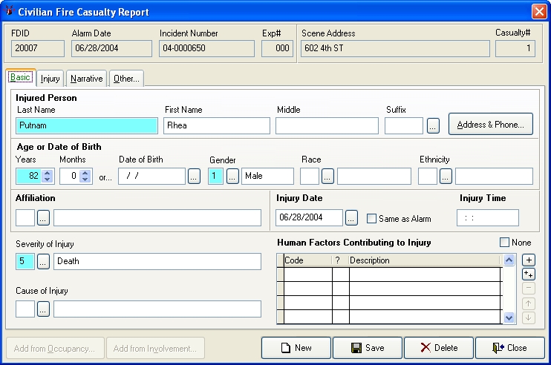Screen dimensions: 551x365
Task: Close the report with the Close button
Action: [x=510, y=348]
